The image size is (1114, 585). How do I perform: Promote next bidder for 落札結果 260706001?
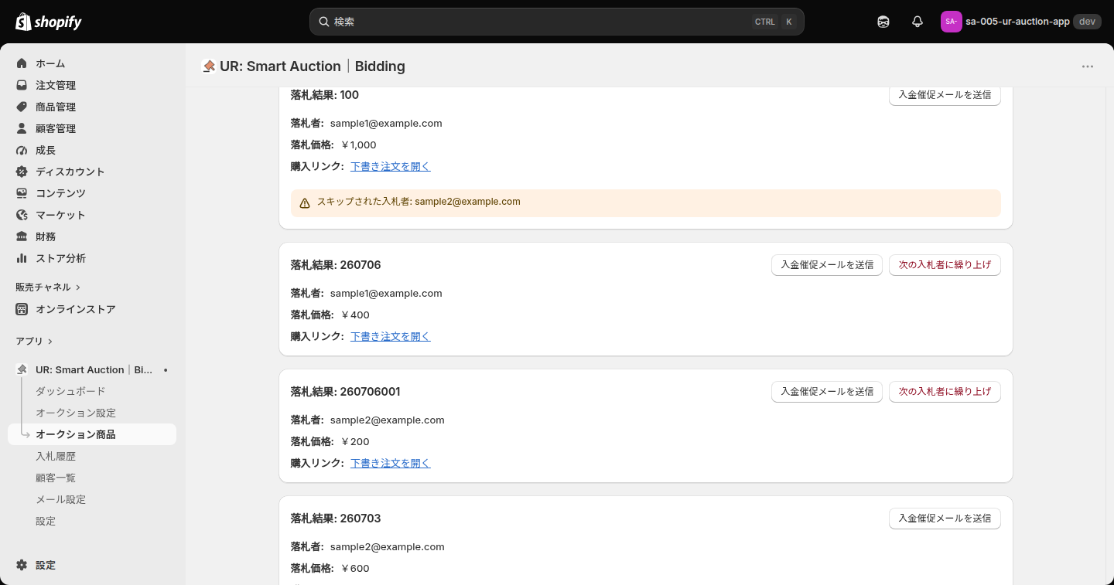coord(945,392)
